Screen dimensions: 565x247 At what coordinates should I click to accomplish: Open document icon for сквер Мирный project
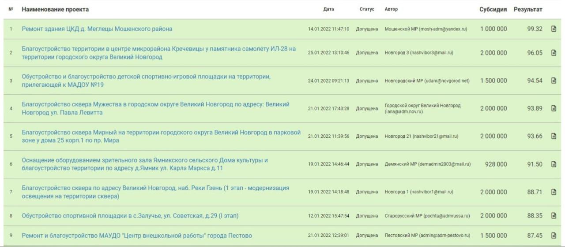point(554,136)
